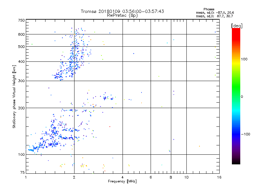Click the x-axis '4' tick label
The height and width of the screenshot is (193, 258).
(x=123, y=177)
